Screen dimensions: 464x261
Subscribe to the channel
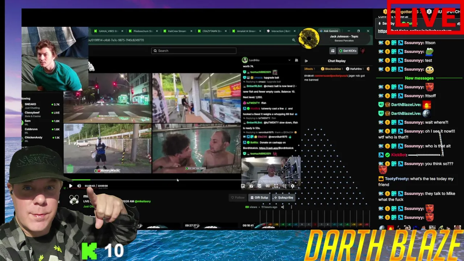point(283,198)
